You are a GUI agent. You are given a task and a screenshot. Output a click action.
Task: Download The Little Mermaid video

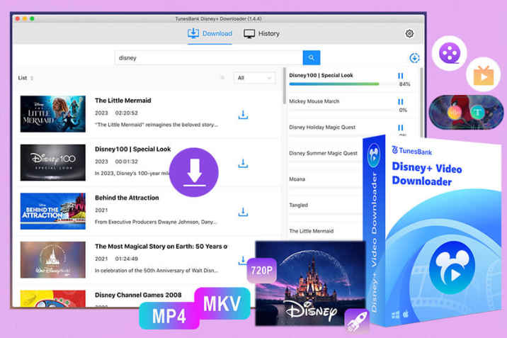coord(243,115)
